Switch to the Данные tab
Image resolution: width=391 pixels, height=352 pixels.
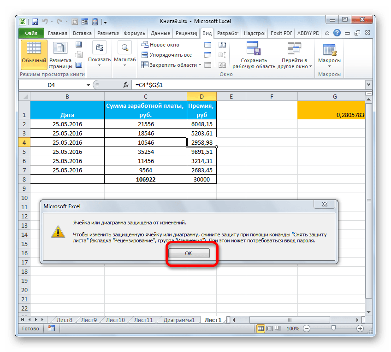pos(160,33)
